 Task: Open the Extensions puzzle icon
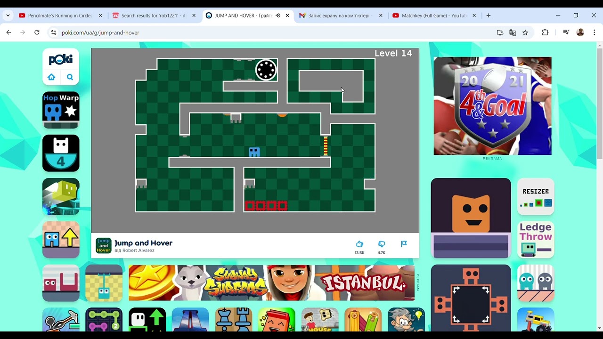[x=545, y=32]
